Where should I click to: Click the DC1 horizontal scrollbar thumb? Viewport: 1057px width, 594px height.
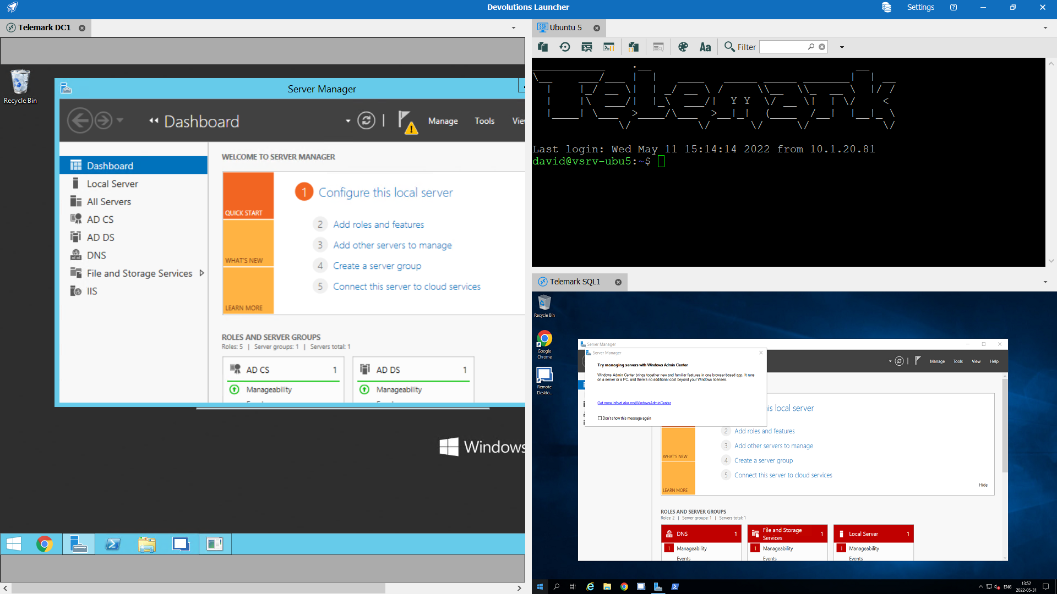198,588
